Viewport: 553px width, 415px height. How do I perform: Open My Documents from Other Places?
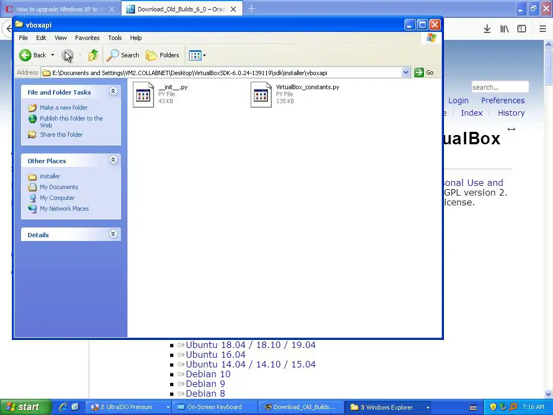59,187
